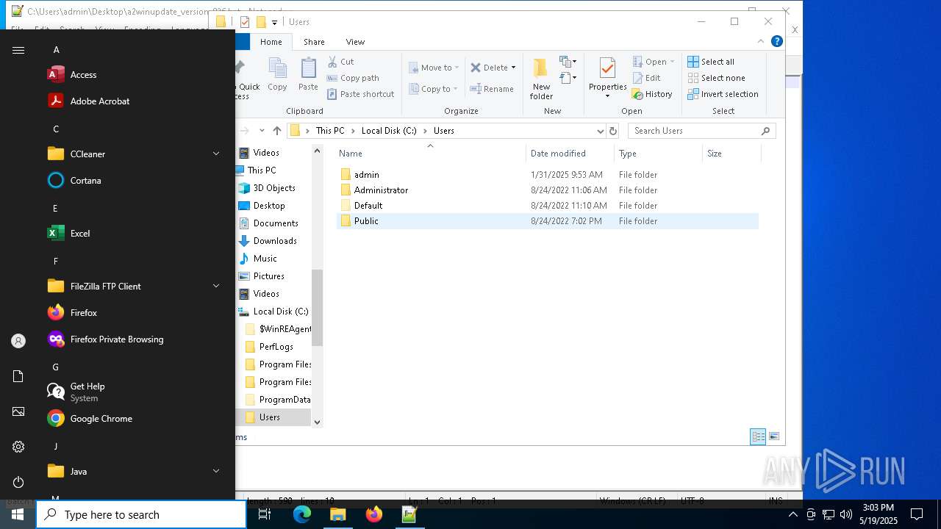Click This PC breadcrumb in address bar
This screenshot has width=941, height=529.
pyautogui.click(x=329, y=131)
